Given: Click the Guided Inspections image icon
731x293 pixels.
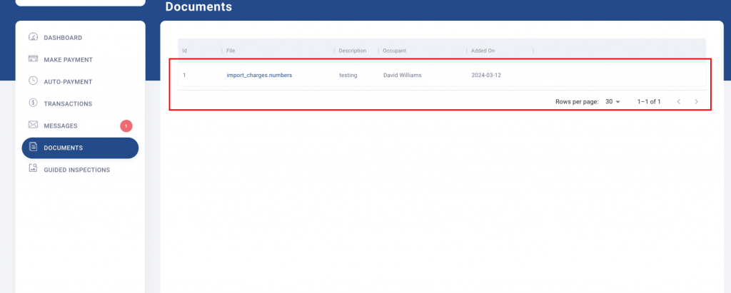Looking at the screenshot, I should [33, 170].
